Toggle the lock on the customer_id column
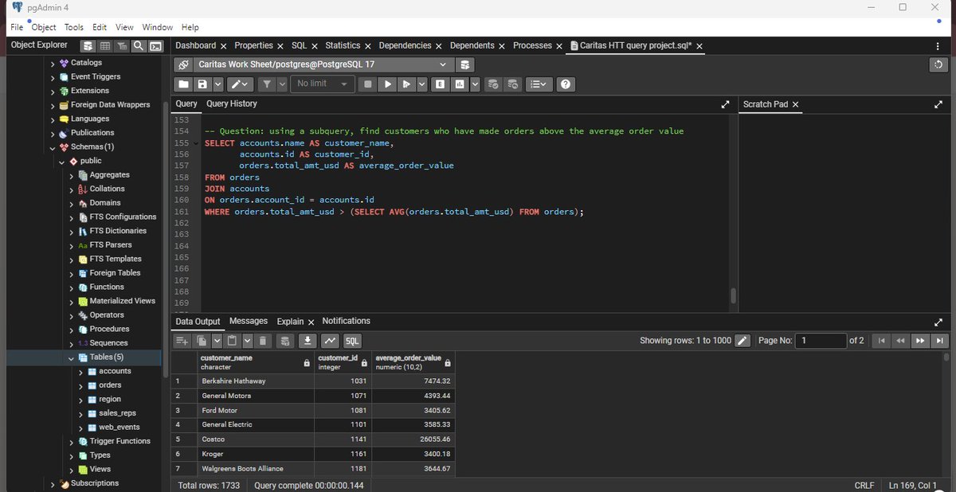The image size is (956, 492). pyautogui.click(x=364, y=363)
